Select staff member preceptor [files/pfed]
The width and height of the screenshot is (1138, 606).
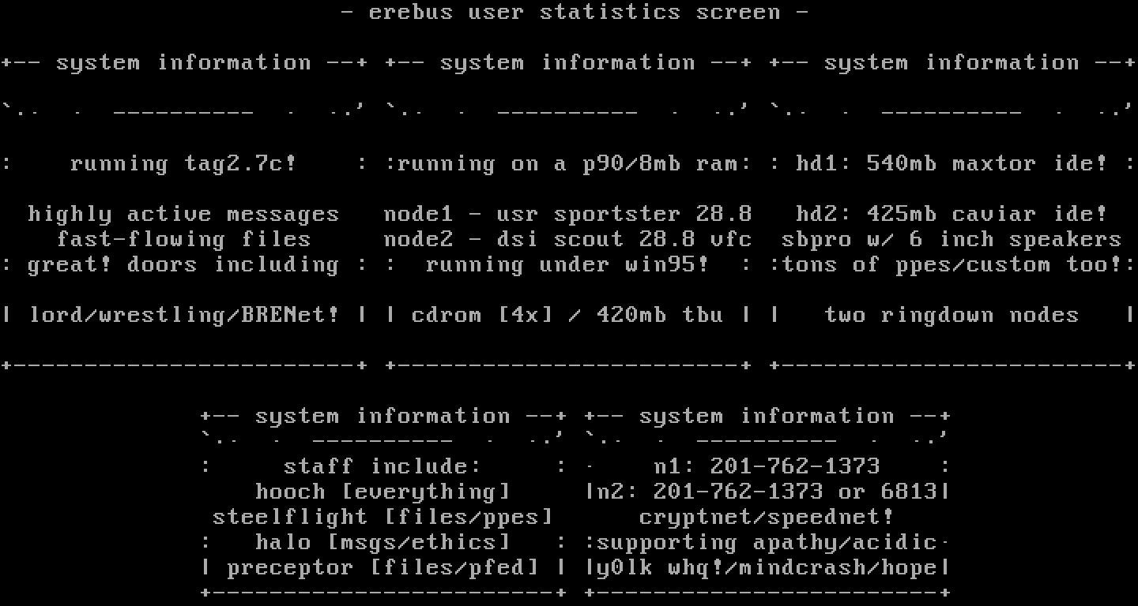382,568
